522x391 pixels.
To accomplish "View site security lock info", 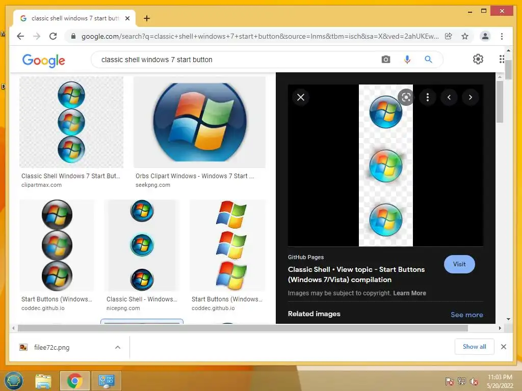I will tap(73, 36).
